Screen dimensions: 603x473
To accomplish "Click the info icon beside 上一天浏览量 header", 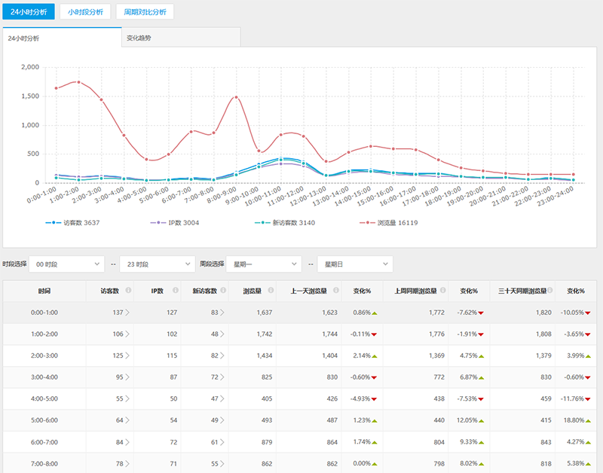I will pyautogui.click(x=334, y=291).
